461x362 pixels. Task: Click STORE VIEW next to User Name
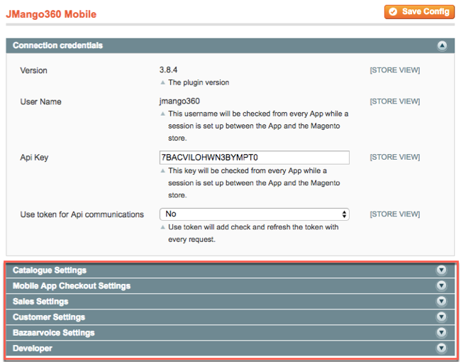coord(395,102)
